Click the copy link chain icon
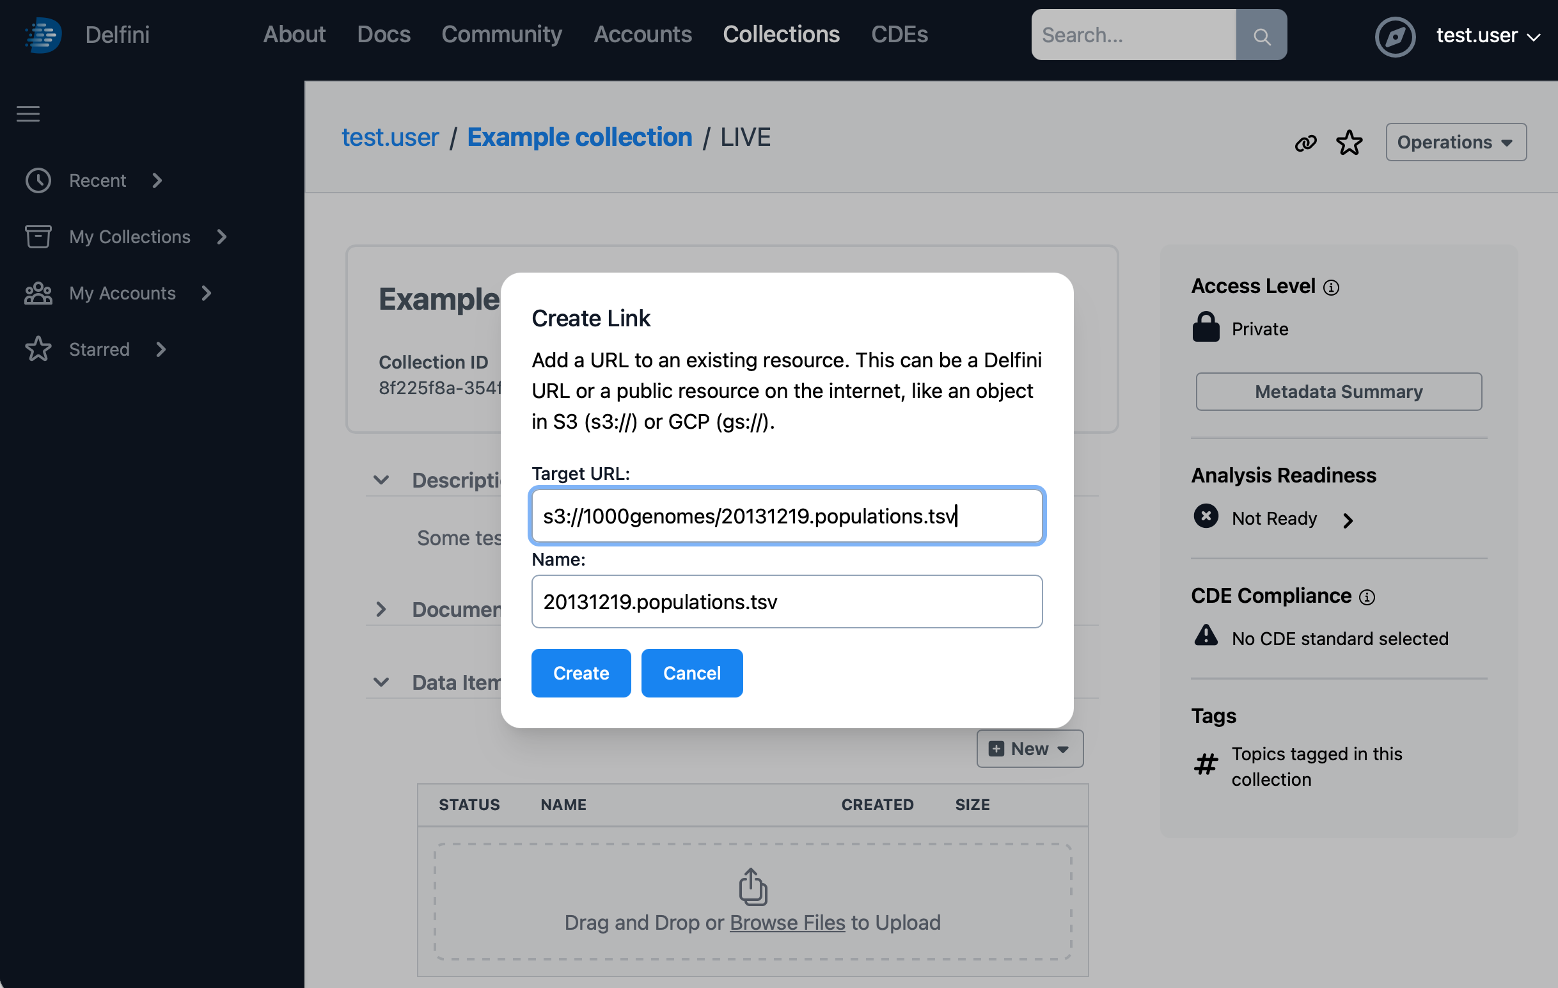Viewport: 1558px width, 988px height. pos(1305,143)
